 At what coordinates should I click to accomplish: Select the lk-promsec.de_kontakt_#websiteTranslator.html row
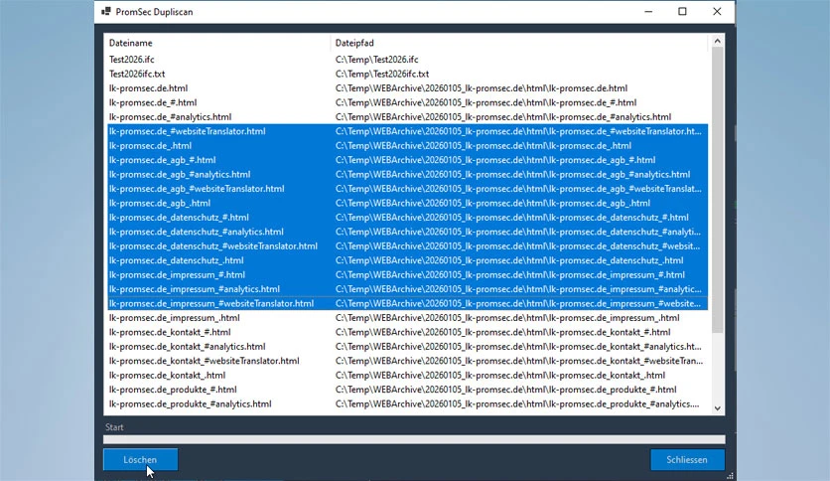pyautogui.click(x=408, y=360)
